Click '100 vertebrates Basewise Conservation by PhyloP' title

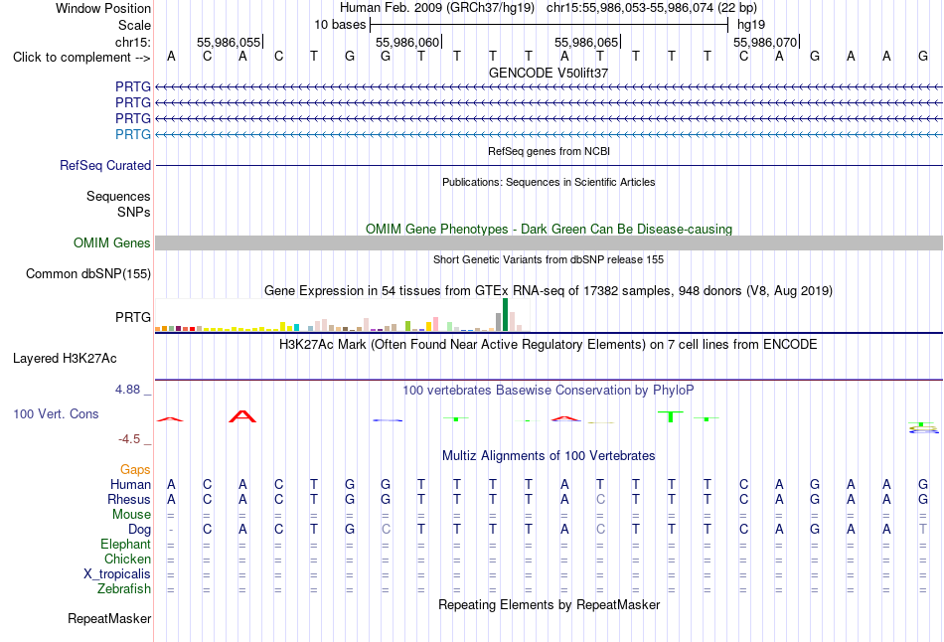(549, 391)
